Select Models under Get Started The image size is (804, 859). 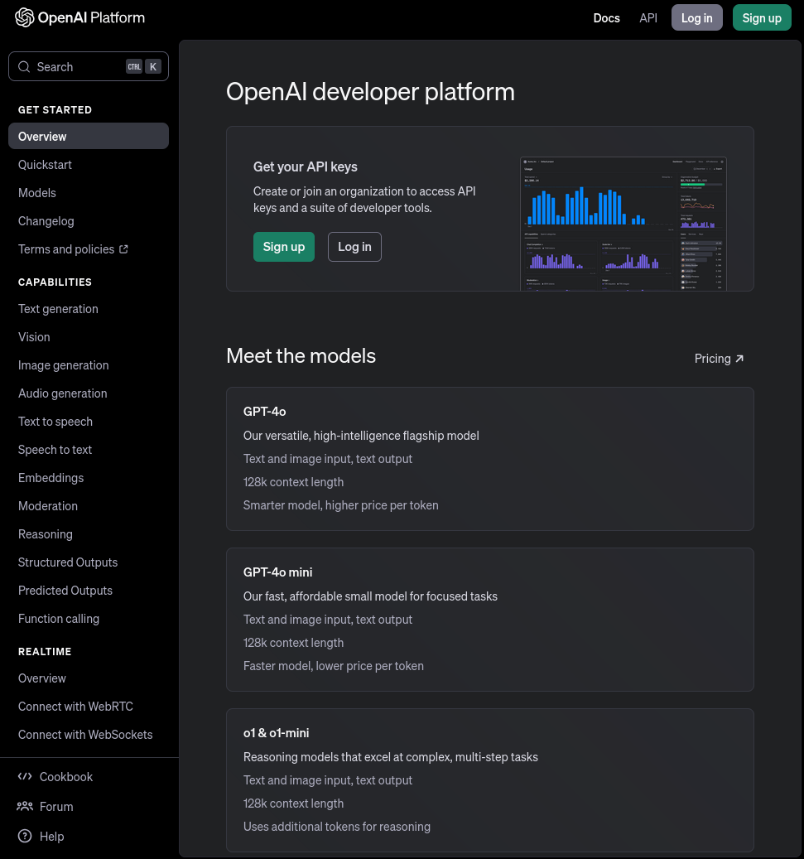click(37, 192)
